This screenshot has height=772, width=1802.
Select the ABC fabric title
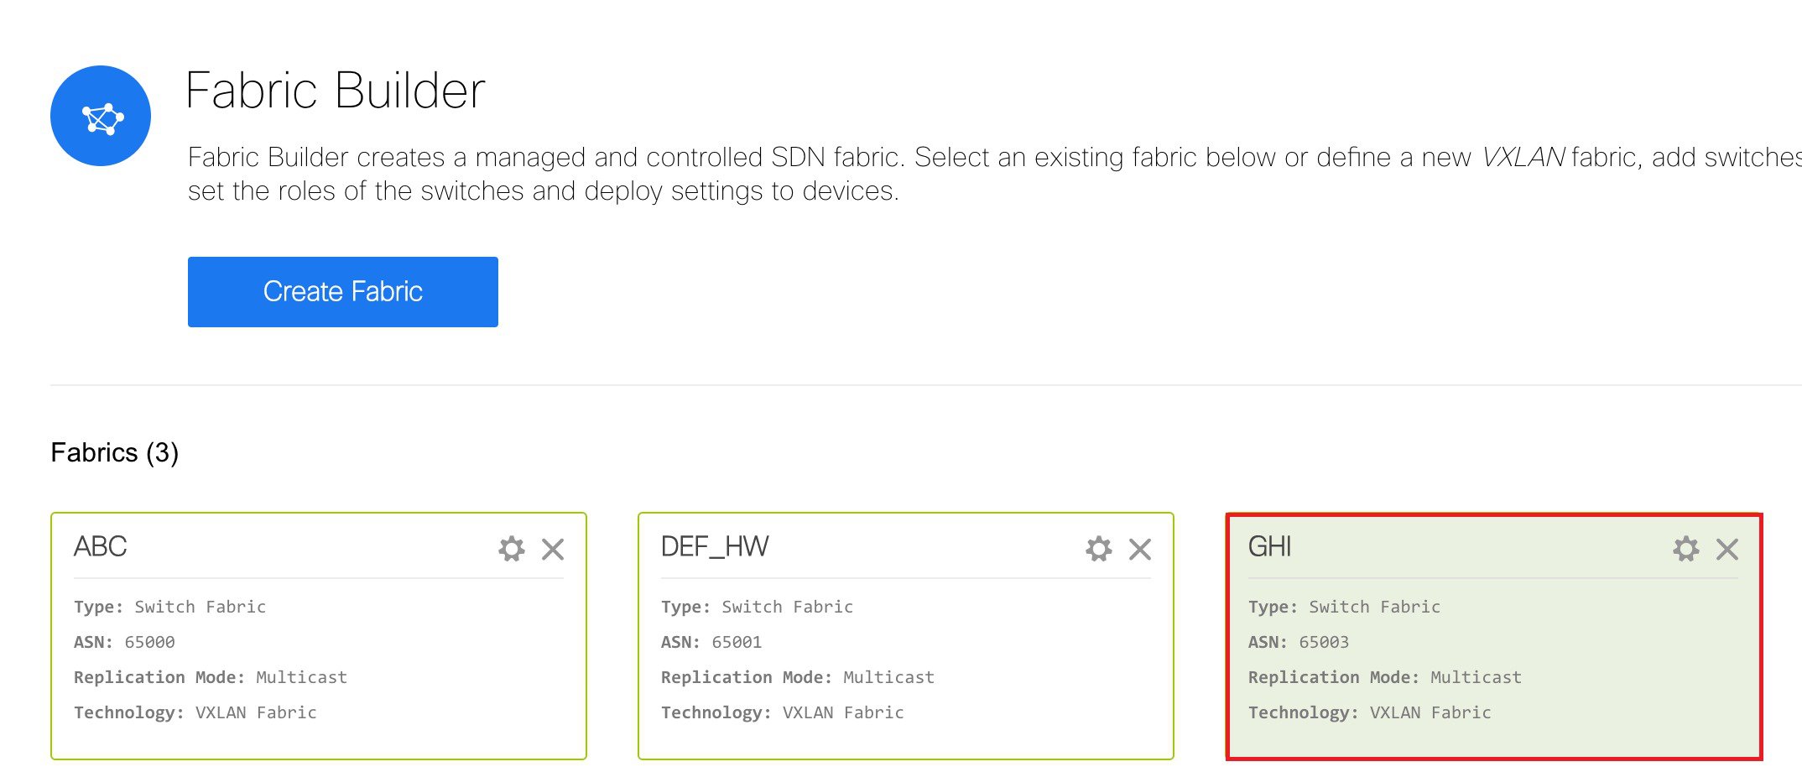(101, 547)
